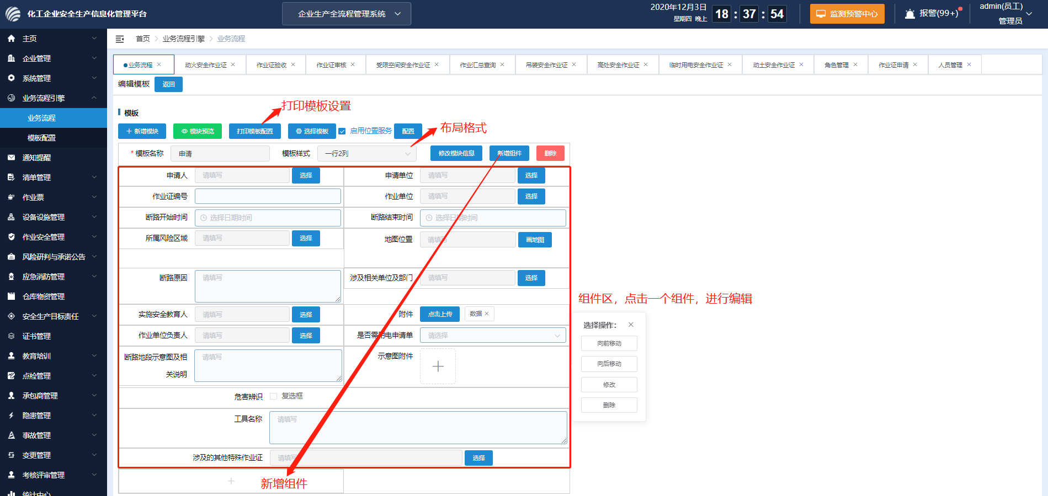Click the 承包商管理 sidebar icon

(11, 396)
